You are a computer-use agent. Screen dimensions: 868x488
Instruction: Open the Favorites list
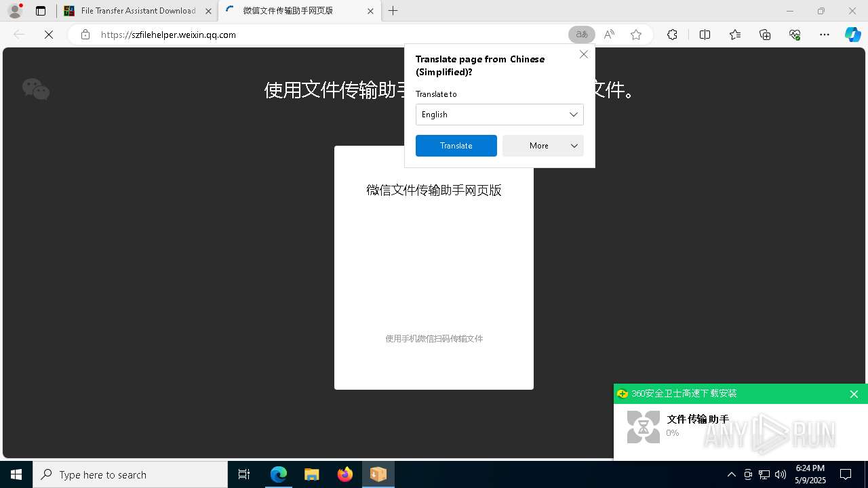click(x=735, y=35)
